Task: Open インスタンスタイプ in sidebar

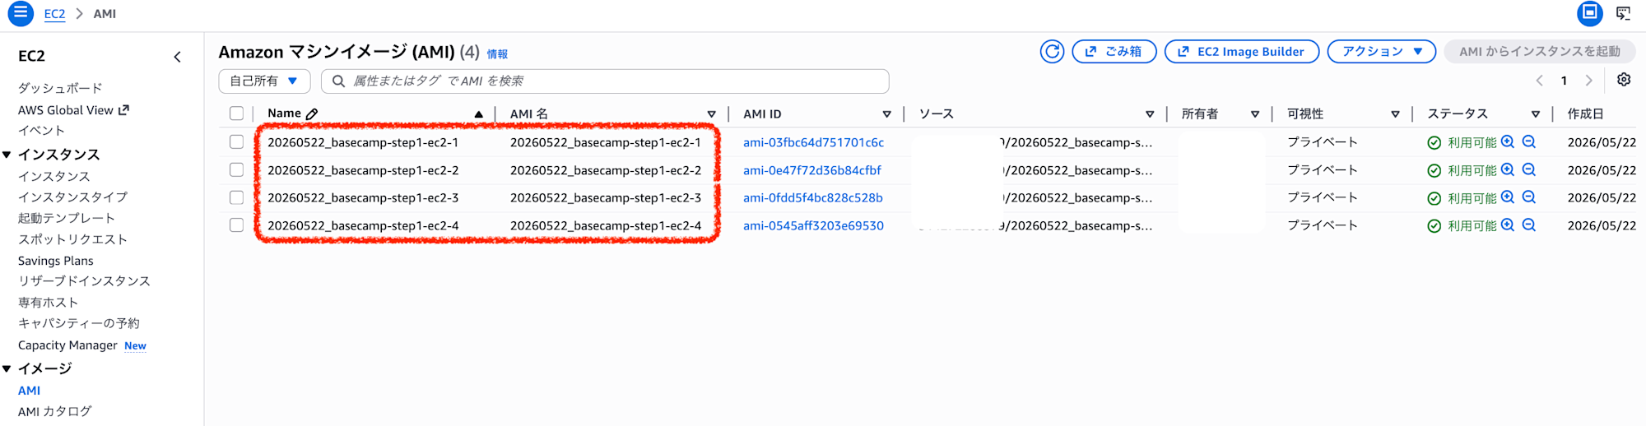Action: pos(73,197)
